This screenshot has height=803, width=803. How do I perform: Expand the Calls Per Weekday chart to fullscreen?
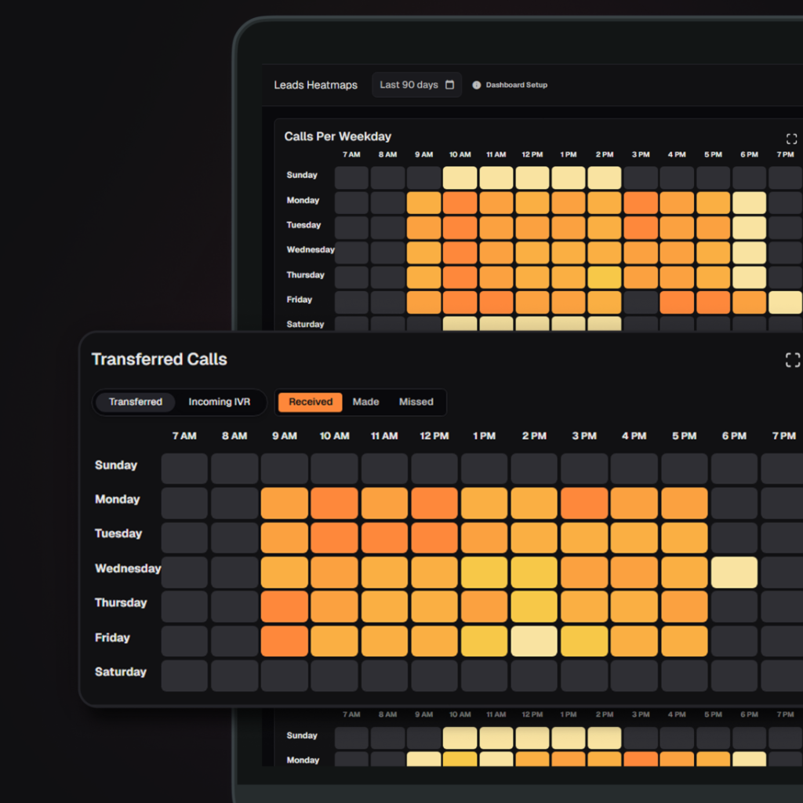[791, 139]
